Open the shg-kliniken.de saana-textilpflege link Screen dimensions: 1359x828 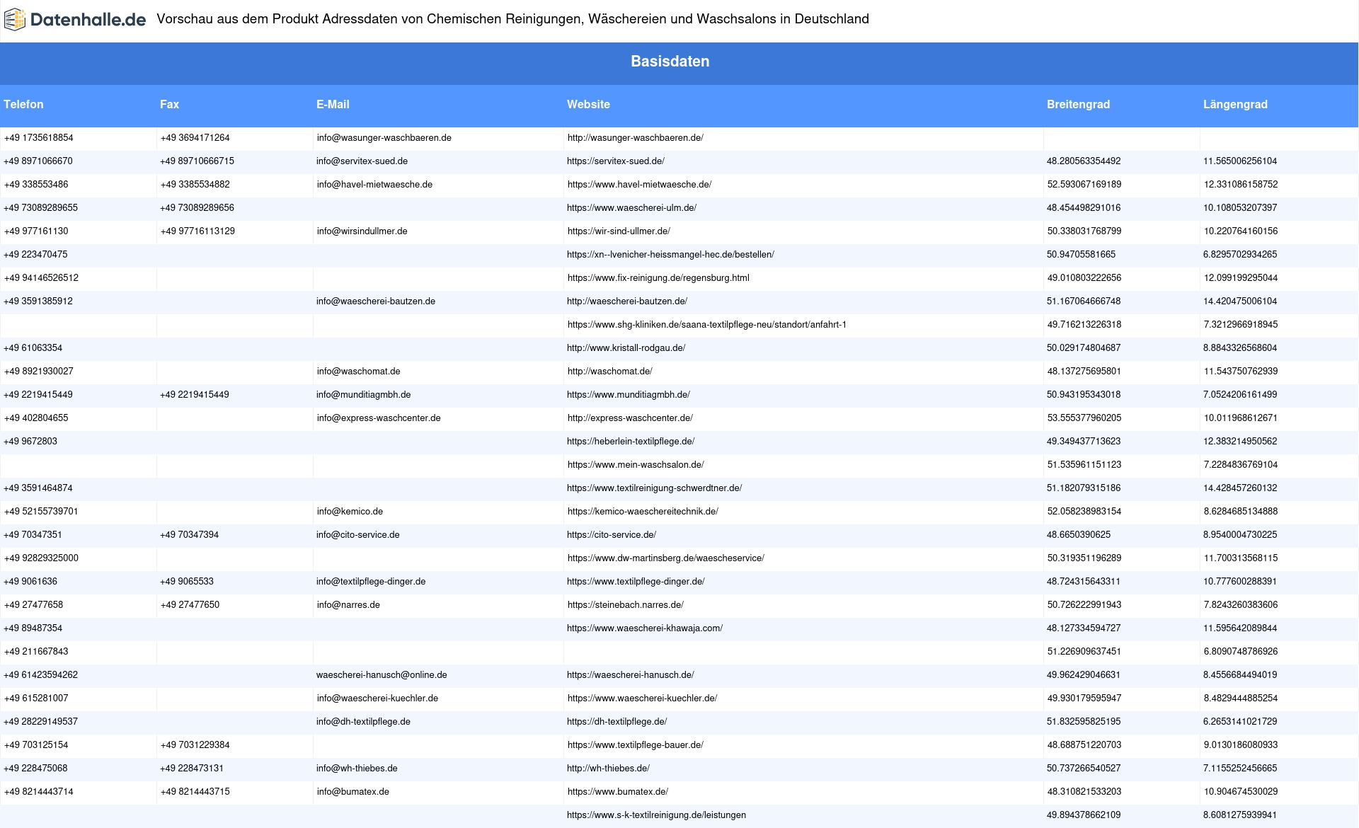click(x=707, y=325)
